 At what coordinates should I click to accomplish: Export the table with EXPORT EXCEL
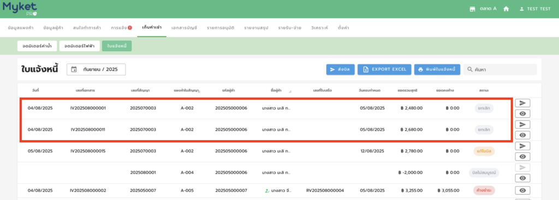384,69
